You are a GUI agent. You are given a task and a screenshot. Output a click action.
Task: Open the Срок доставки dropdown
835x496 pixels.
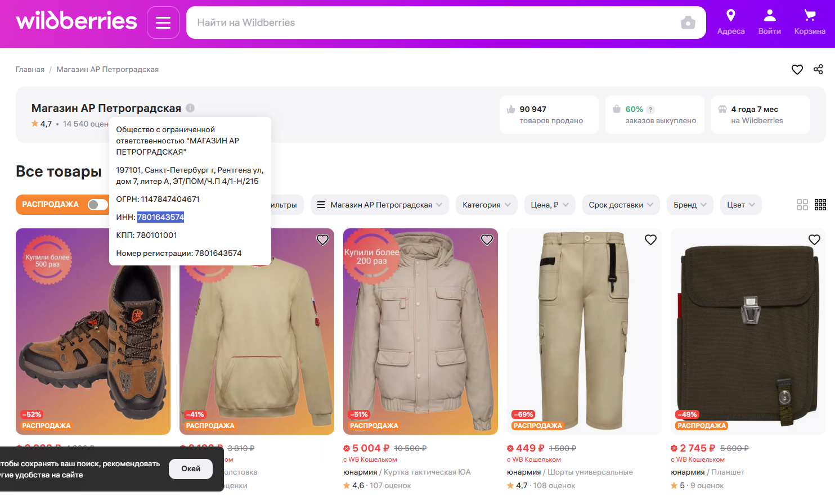click(621, 205)
